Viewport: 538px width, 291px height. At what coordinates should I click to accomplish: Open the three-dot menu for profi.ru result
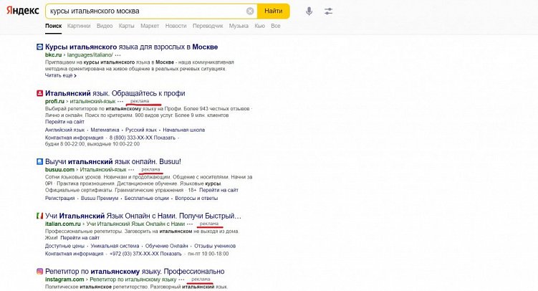[x=120, y=101]
